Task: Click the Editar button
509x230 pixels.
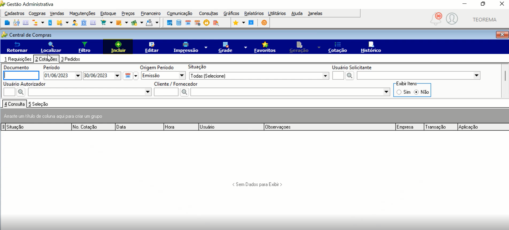Action: coord(152,47)
